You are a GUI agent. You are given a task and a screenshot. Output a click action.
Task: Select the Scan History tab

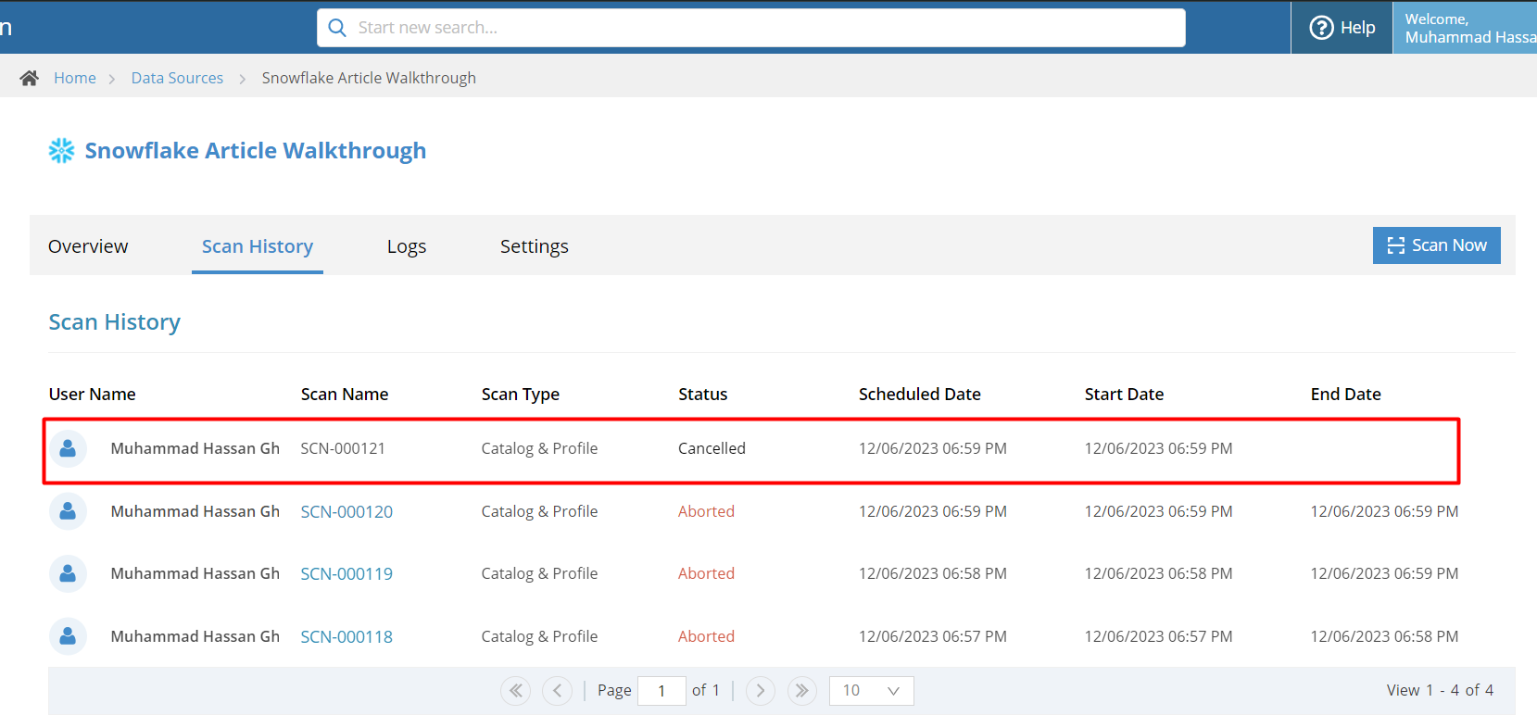(258, 246)
